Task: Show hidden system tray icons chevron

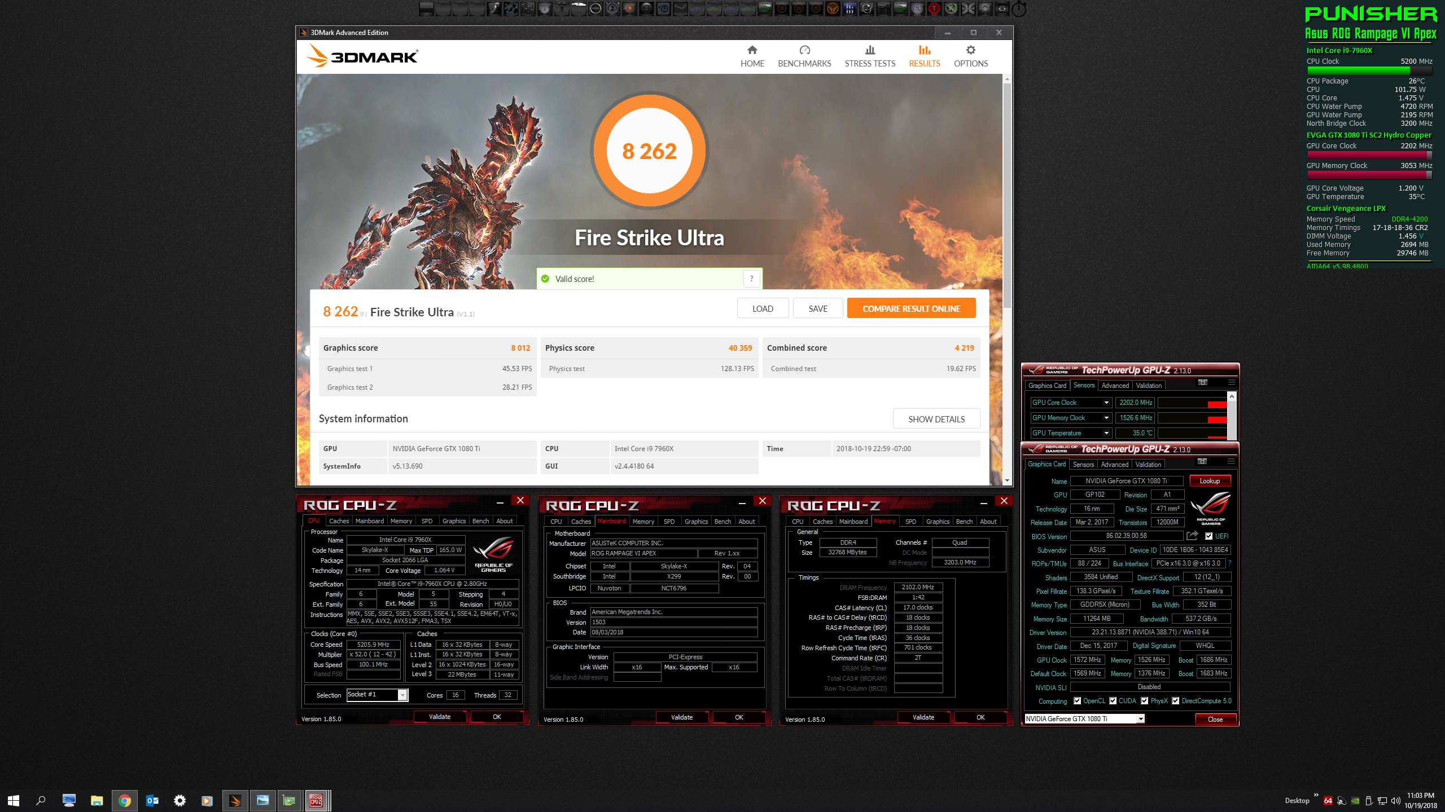Action: (1316, 796)
